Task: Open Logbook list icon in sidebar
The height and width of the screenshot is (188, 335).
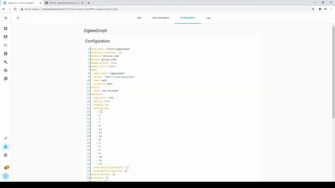Action: click(6, 45)
